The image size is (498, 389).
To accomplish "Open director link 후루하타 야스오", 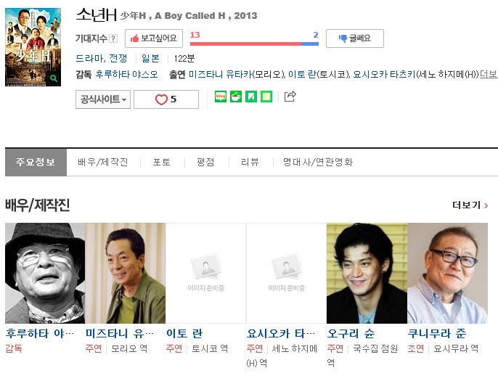I will [x=127, y=74].
